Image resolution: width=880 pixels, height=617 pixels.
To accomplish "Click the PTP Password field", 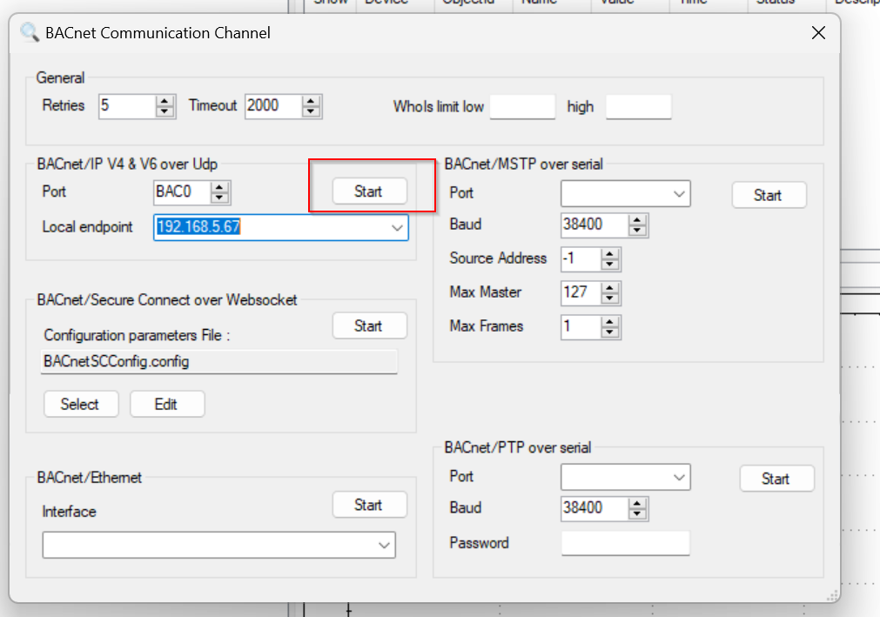I will (625, 543).
